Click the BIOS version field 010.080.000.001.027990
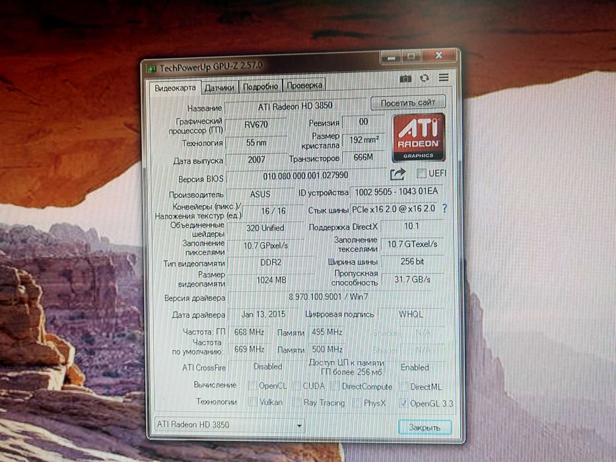Viewport: 616px width, 462px height. coord(306,176)
